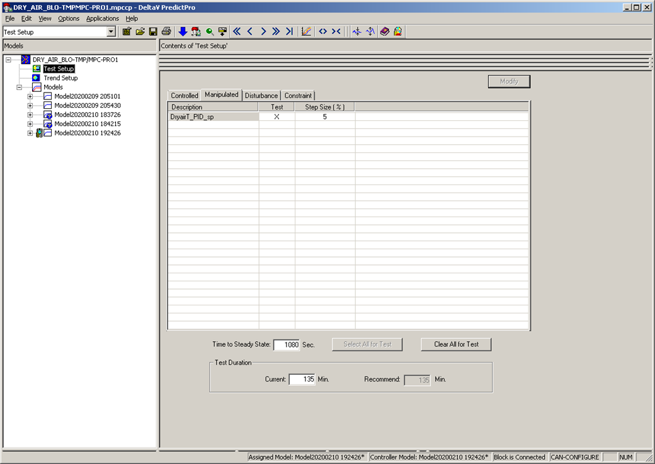
Task: Expand Model20200209 205101 node
Action: point(30,96)
